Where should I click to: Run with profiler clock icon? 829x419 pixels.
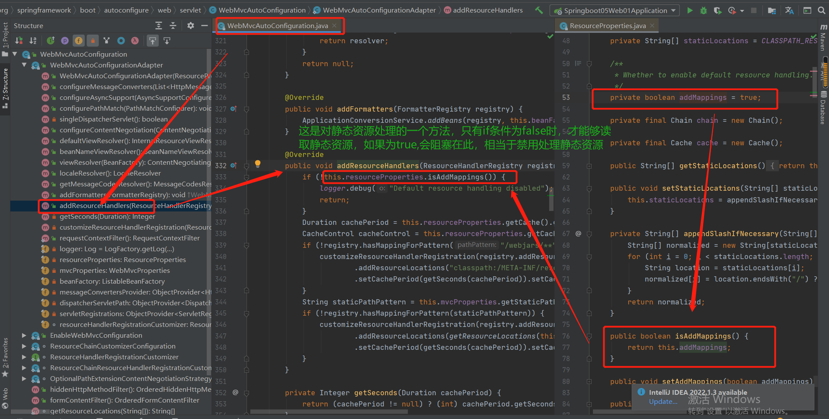click(x=732, y=10)
